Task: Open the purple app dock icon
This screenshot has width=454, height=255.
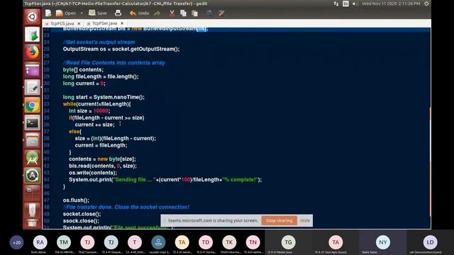Action: pyautogui.click(x=32, y=70)
